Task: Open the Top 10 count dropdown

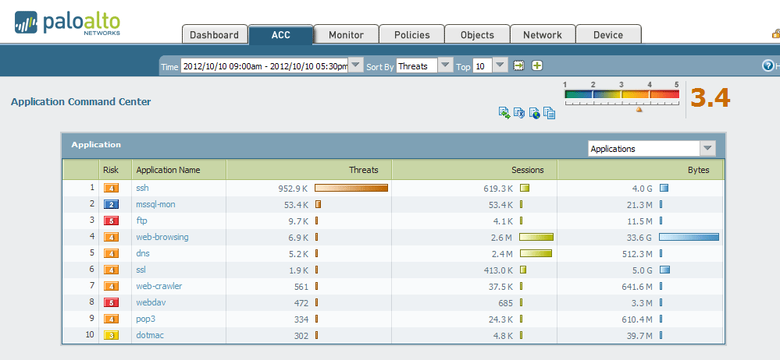Action: point(500,66)
